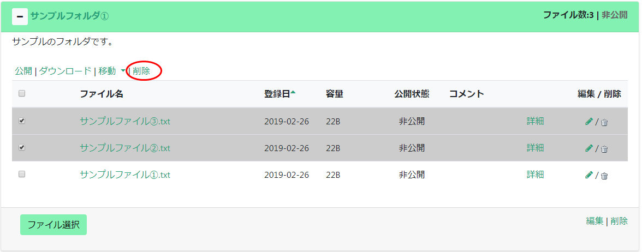Open 詳細 link for サンプルファイル②.txt

[535, 148]
